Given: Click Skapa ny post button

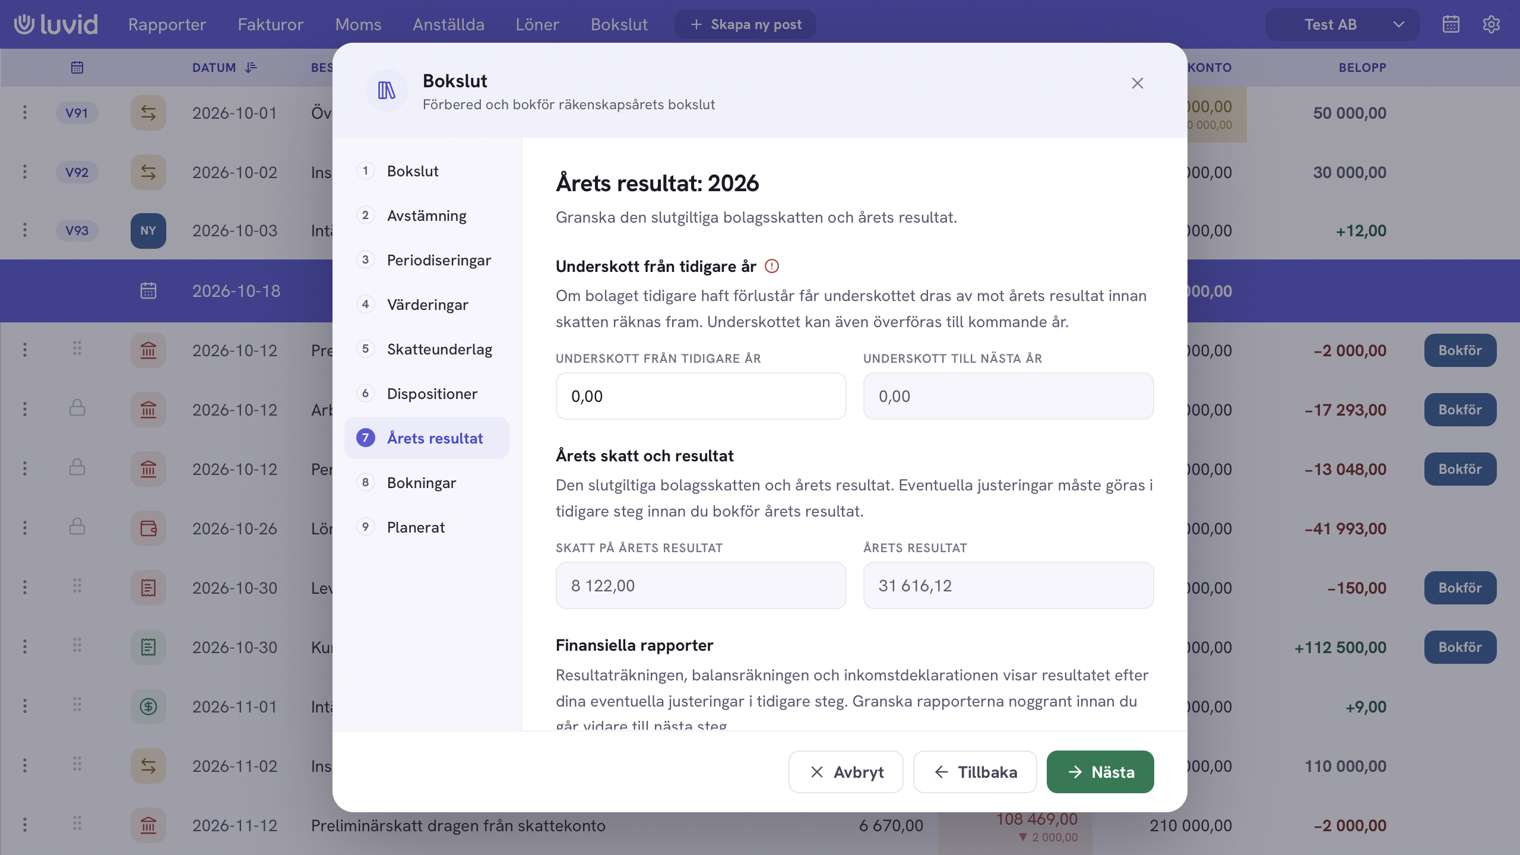Looking at the screenshot, I should point(745,24).
